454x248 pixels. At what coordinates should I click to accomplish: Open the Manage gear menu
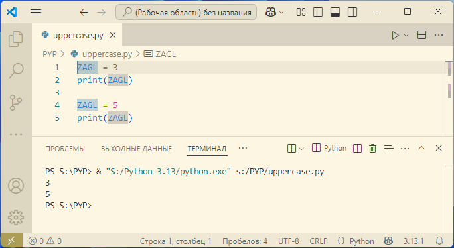click(x=16, y=217)
